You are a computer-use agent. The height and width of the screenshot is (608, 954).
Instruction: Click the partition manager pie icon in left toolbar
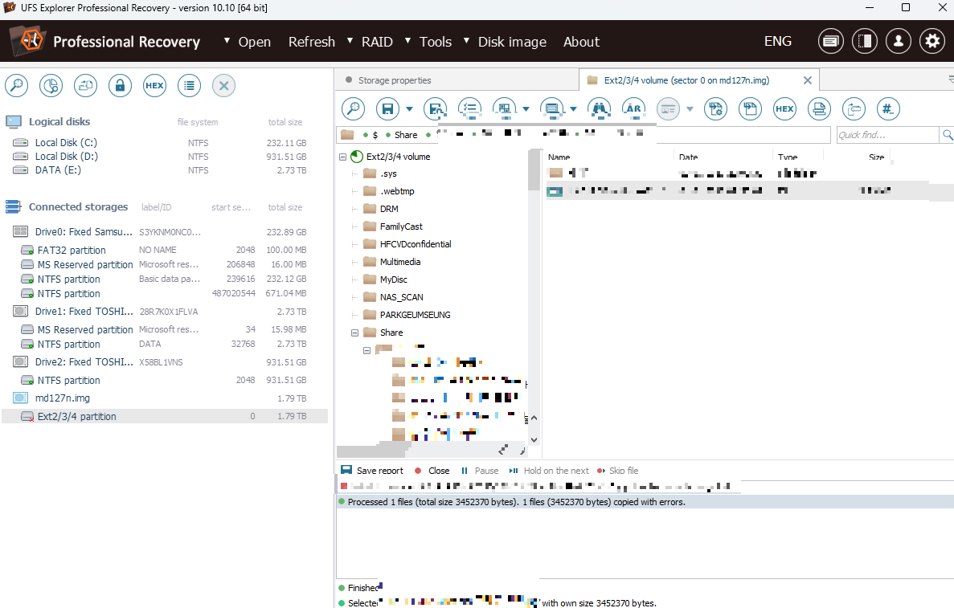click(x=51, y=86)
